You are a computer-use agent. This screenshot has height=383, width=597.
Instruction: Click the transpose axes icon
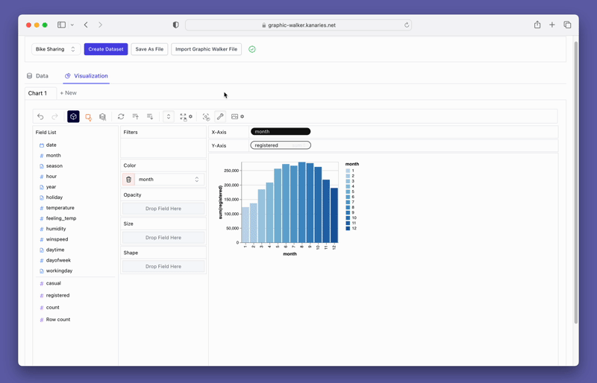(x=121, y=117)
